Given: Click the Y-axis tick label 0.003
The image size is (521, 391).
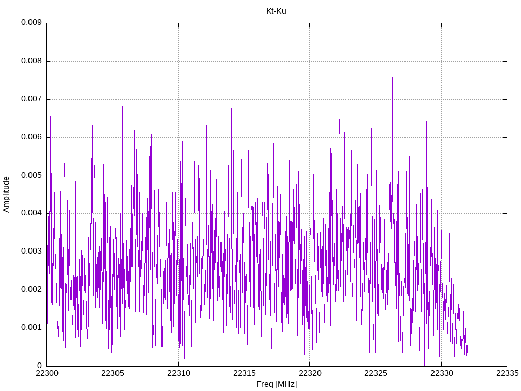Looking at the screenshot, I should pyautogui.click(x=32, y=252).
